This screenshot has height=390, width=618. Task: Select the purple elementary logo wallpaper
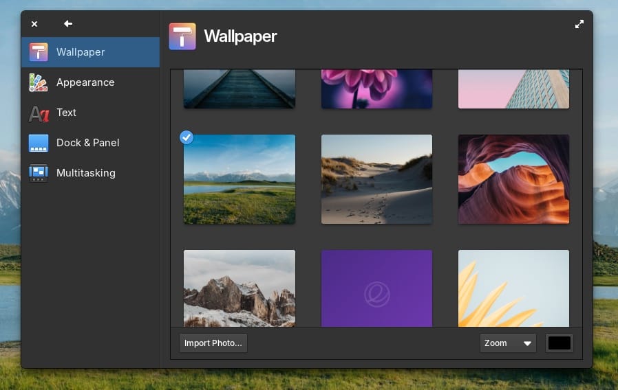tap(376, 288)
